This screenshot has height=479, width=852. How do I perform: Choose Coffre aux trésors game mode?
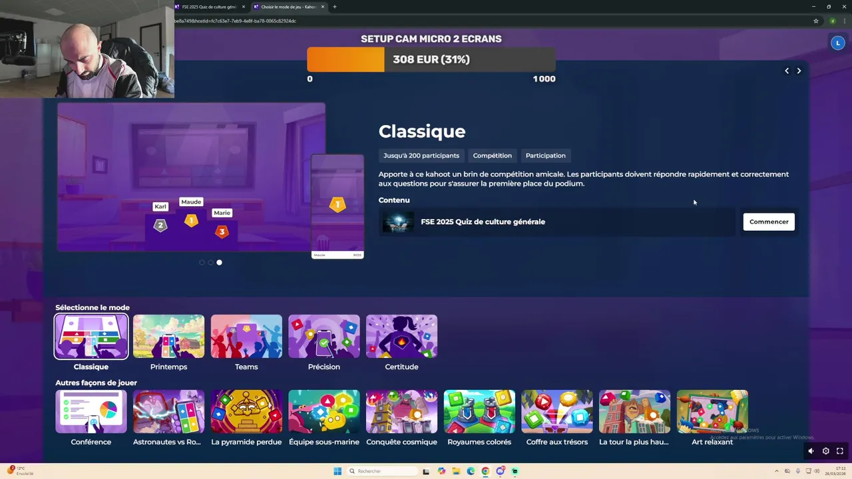(x=557, y=411)
